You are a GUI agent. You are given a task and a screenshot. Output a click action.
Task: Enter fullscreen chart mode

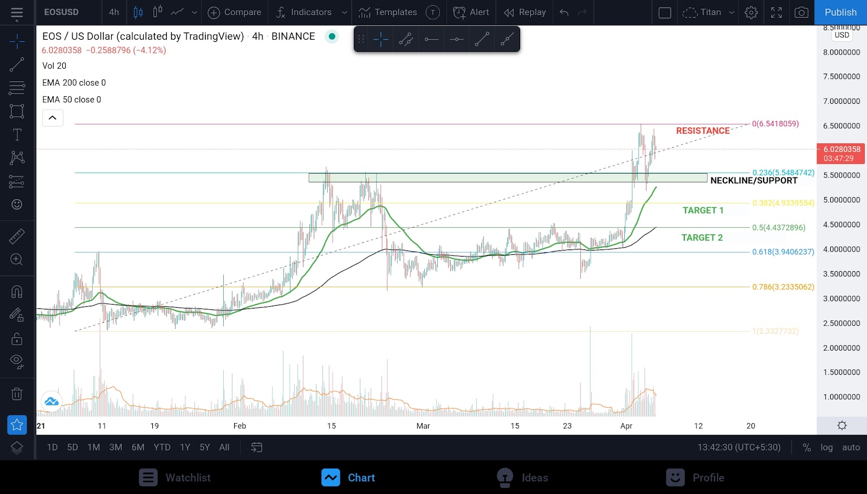coord(777,12)
